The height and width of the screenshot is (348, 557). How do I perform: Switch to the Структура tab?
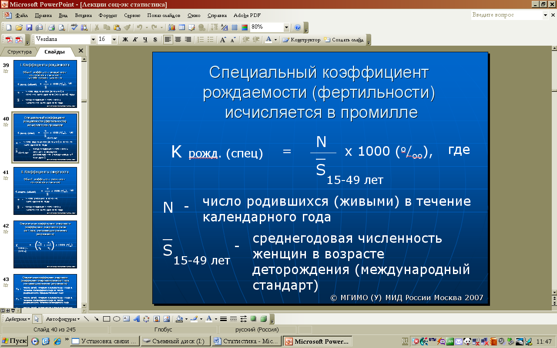(20, 52)
